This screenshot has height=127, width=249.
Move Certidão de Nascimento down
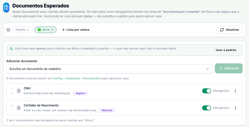(12, 110)
